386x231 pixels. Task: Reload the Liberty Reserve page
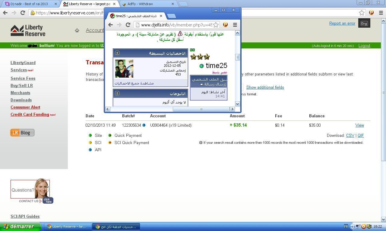pyautogui.click(x=23, y=13)
